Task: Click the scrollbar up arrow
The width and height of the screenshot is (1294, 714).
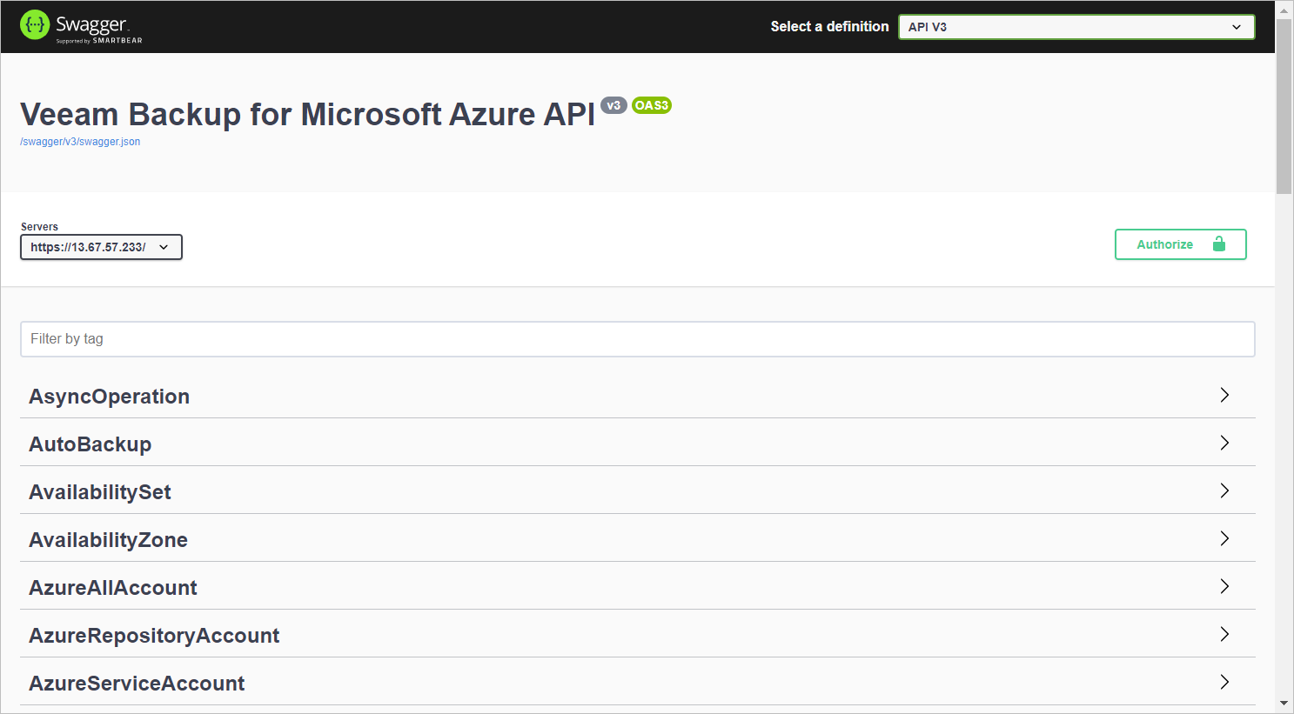Action: [x=1284, y=10]
